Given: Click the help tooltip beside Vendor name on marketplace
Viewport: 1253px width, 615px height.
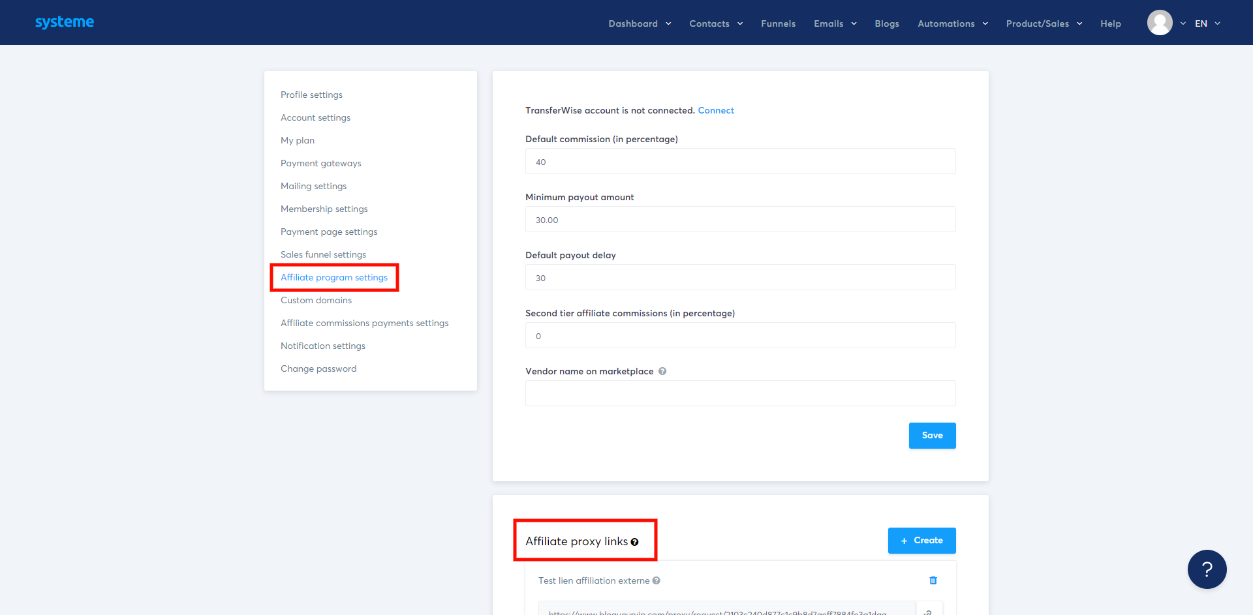Looking at the screenshot, I should coord(662,371).
